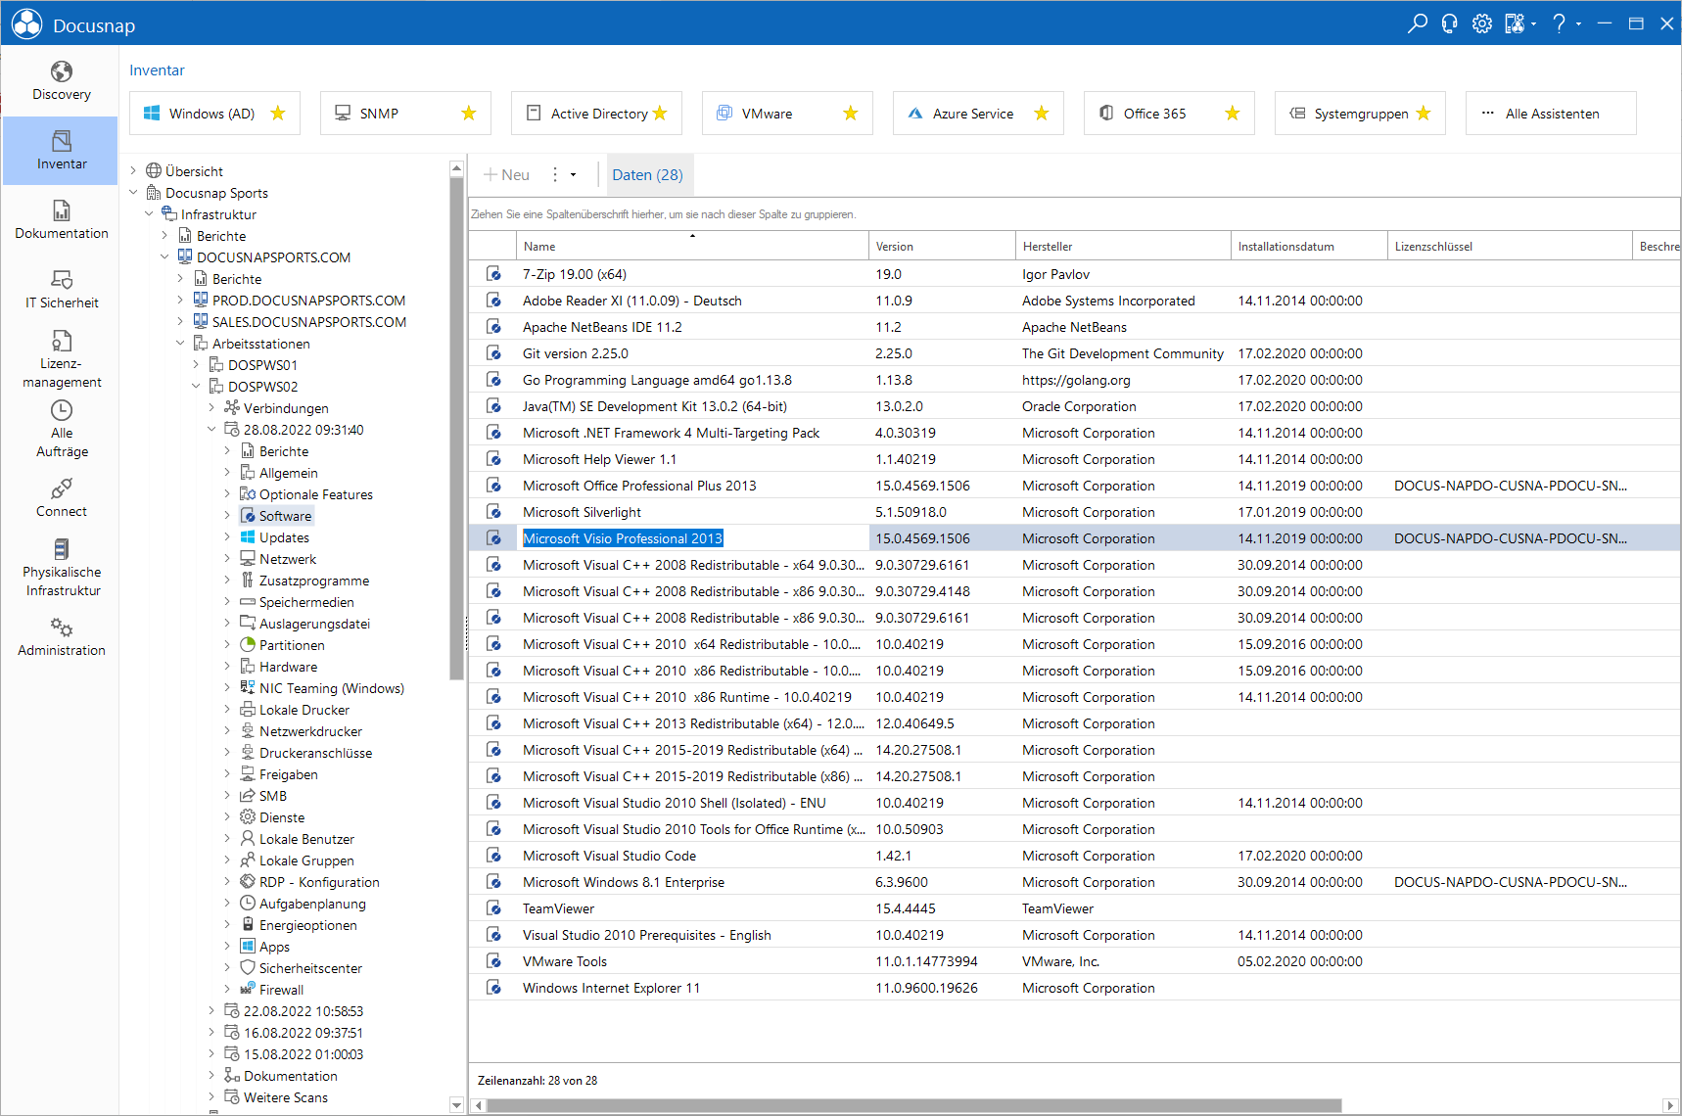This screenshot has height=1116, width=1682.
Task: Toggle favorite star on Azure Service
Action: tap(1042, 114)
